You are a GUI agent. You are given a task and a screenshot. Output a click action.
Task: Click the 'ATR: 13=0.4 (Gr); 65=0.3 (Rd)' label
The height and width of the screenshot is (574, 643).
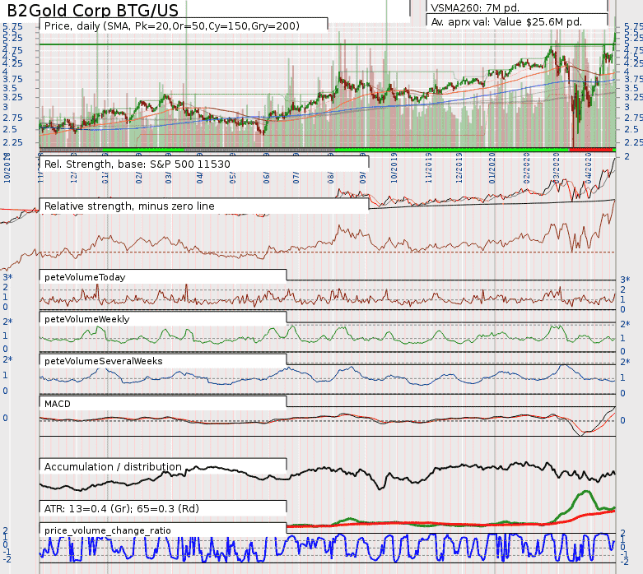coord(121,508)
